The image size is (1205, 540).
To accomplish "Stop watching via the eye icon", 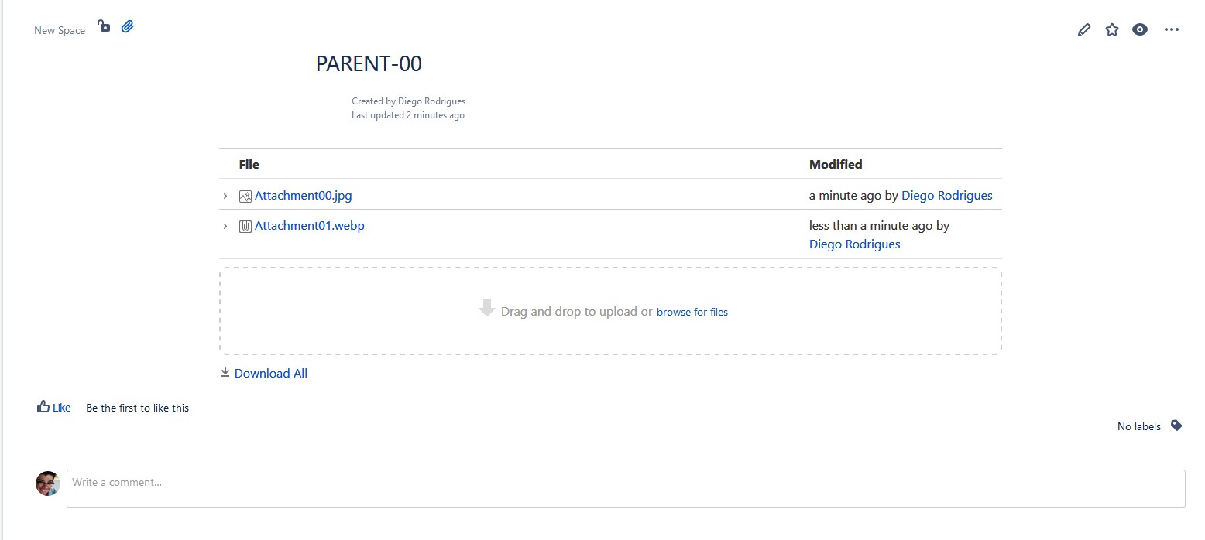I will [1140, 29].
